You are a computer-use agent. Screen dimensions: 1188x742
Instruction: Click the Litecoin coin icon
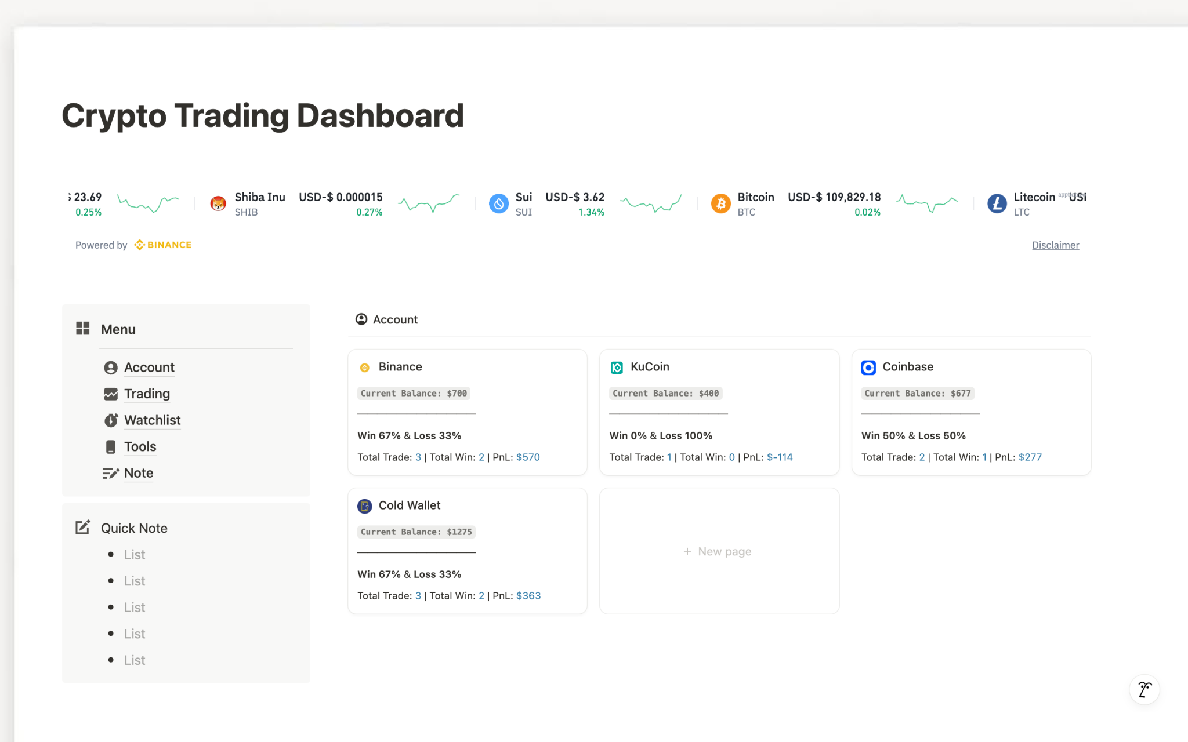pos(997,203)
